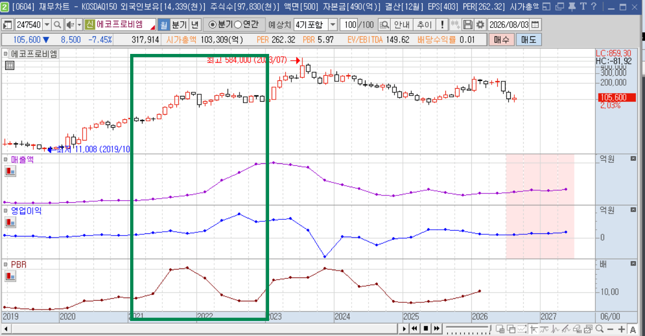Viewport: 645px width, 336px height.
Task: Switch to the 분기 period tab button
Action: point(179,25)
